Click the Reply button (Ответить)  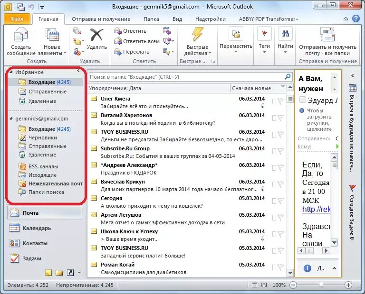pos(130,31)
